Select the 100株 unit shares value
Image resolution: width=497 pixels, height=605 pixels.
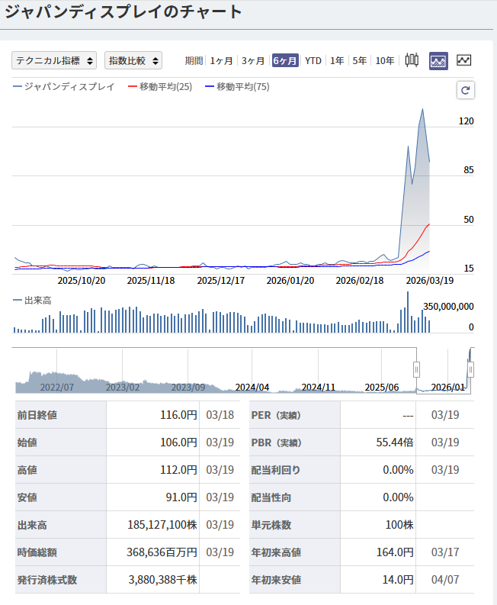click(399, 525)
